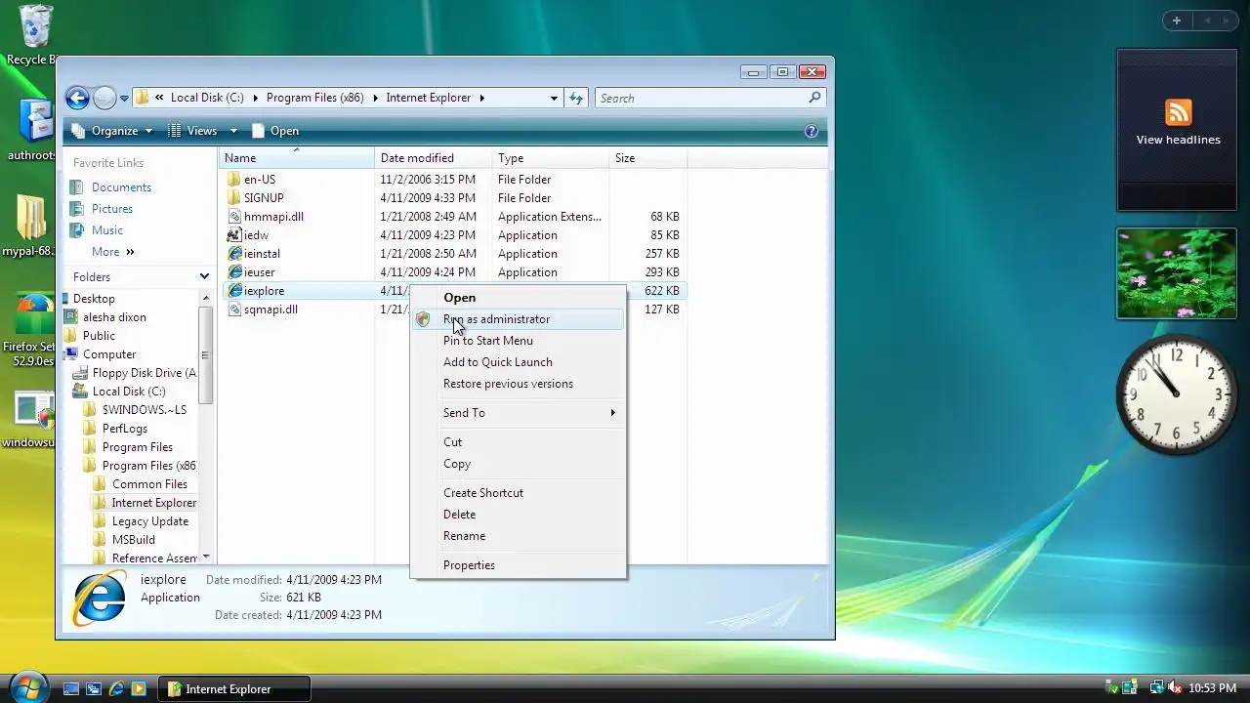Click Switch between windows quick launch icon
This screenshot has height=703, width=1250.
93,689
